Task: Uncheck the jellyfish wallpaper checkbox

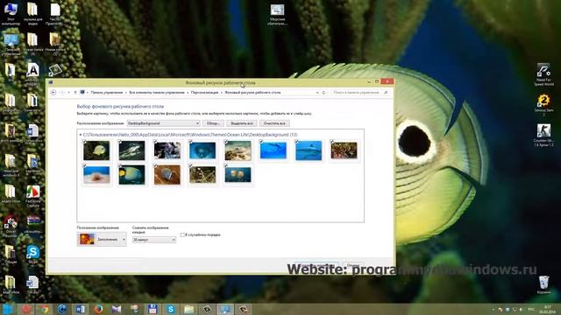Action: [x=226, y=166]
